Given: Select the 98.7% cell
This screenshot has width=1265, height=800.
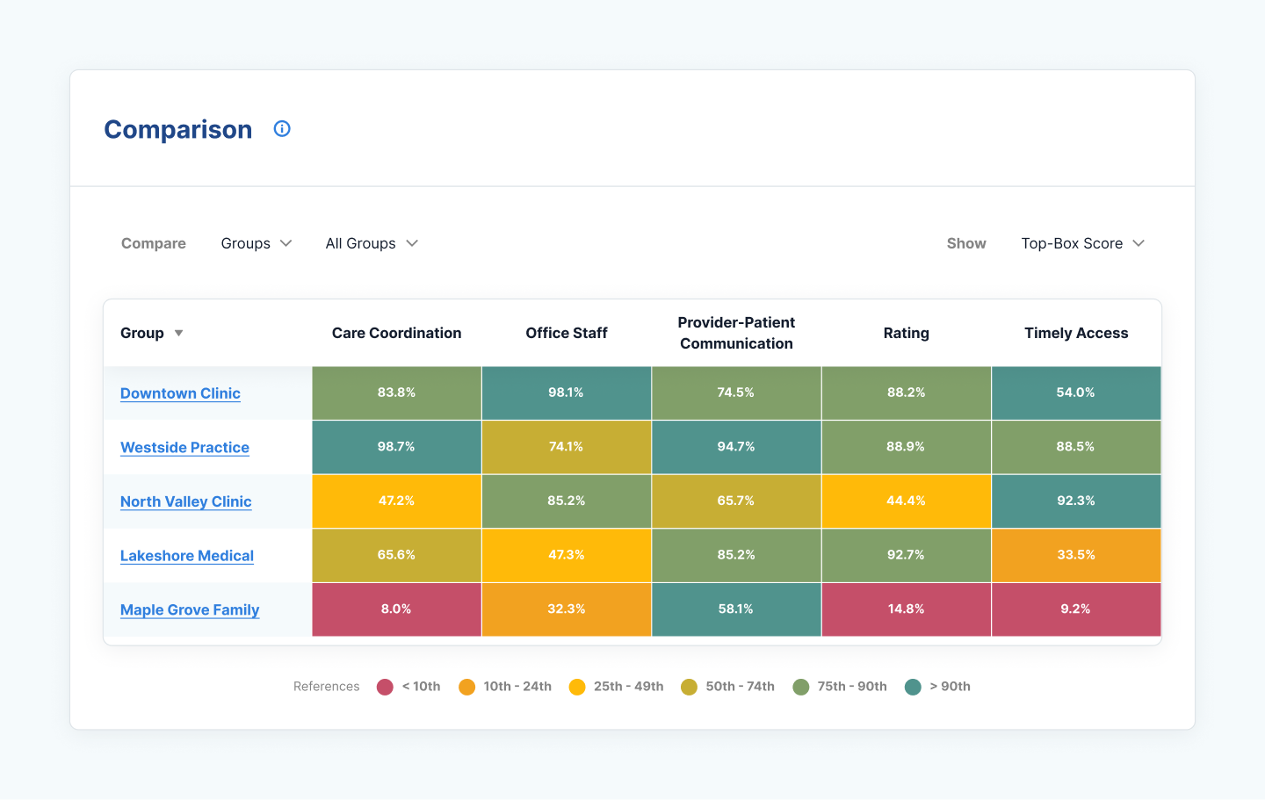Looking at the screenshot, I should pos(397,447).
